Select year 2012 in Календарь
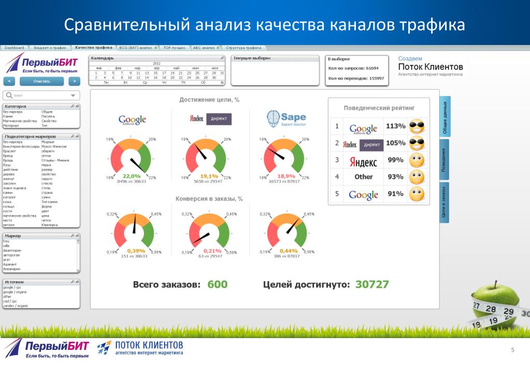 coord(156,64)
